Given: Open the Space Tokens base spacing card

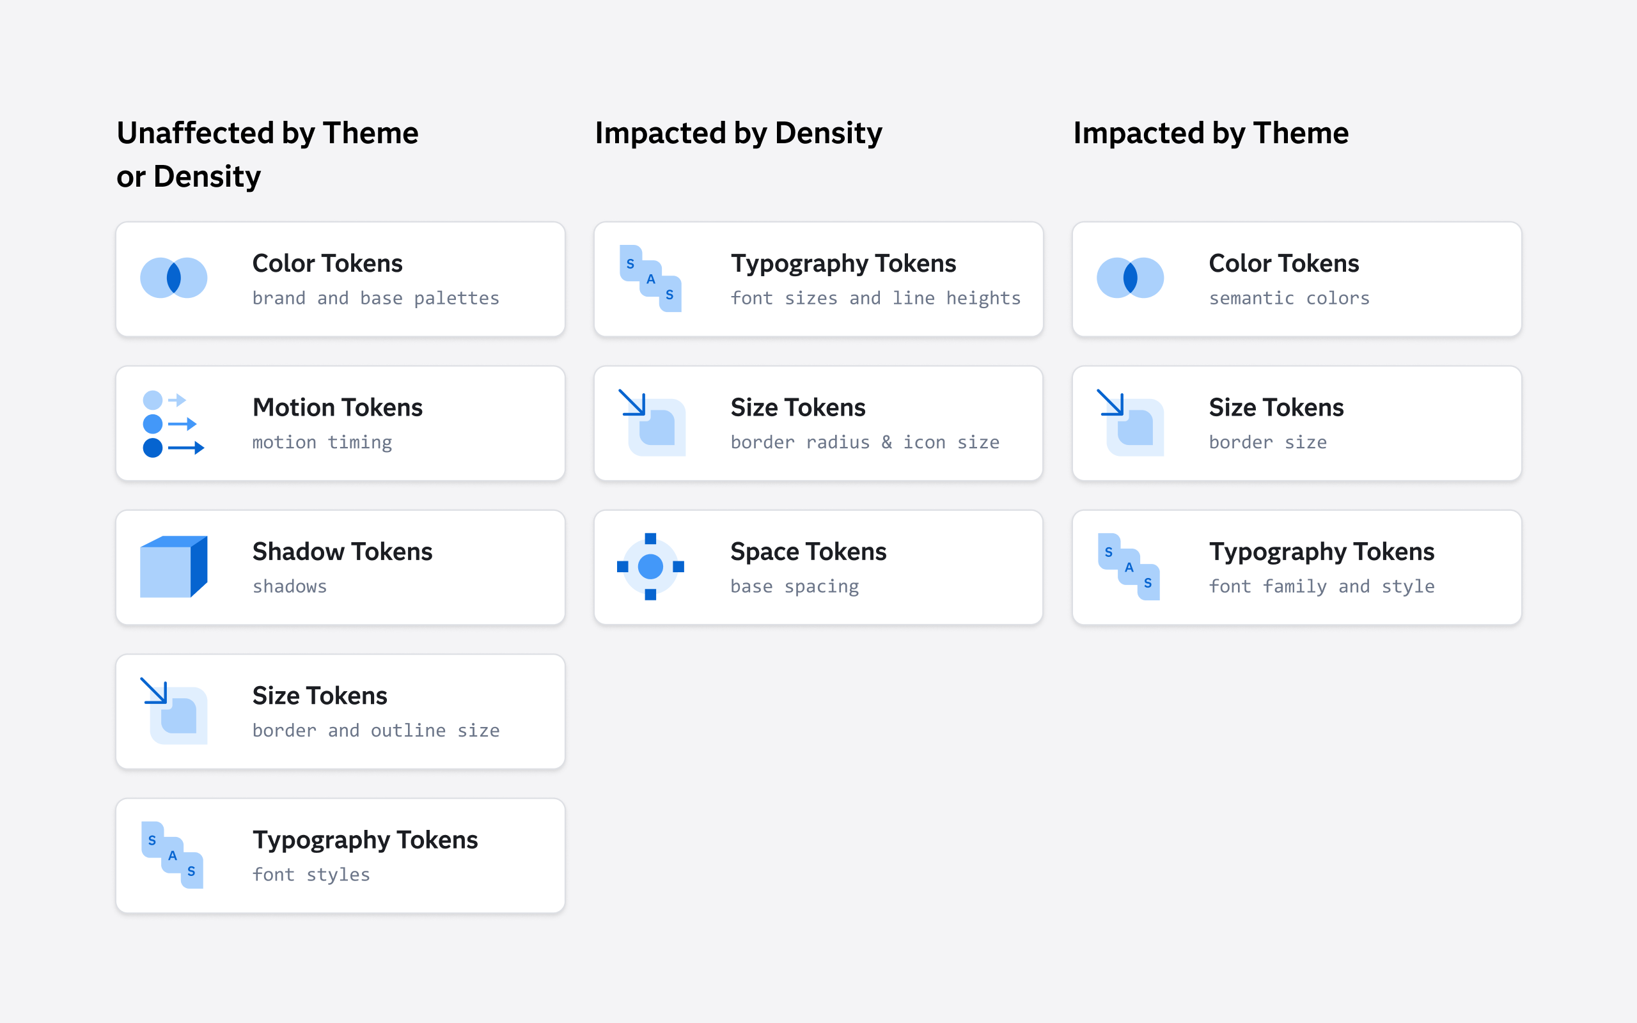Looking at the screenshot, I should [x=818, y=567].
